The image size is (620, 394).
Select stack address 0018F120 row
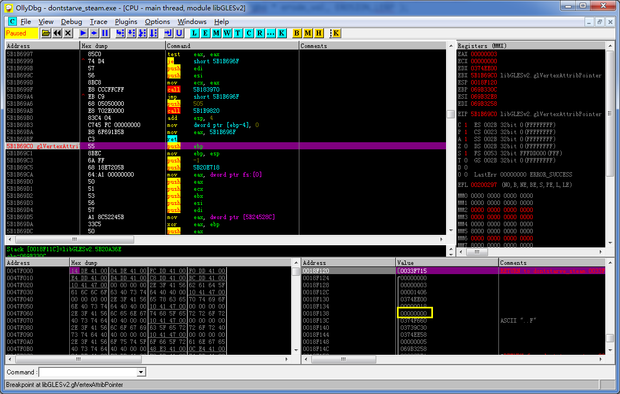coord(453,271)
